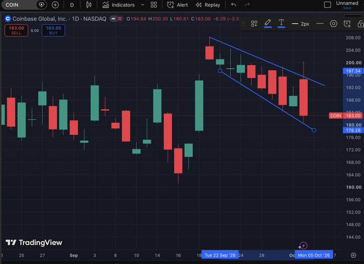
Task: Click the 183.00 BUY button
Action: coord(54,31)
